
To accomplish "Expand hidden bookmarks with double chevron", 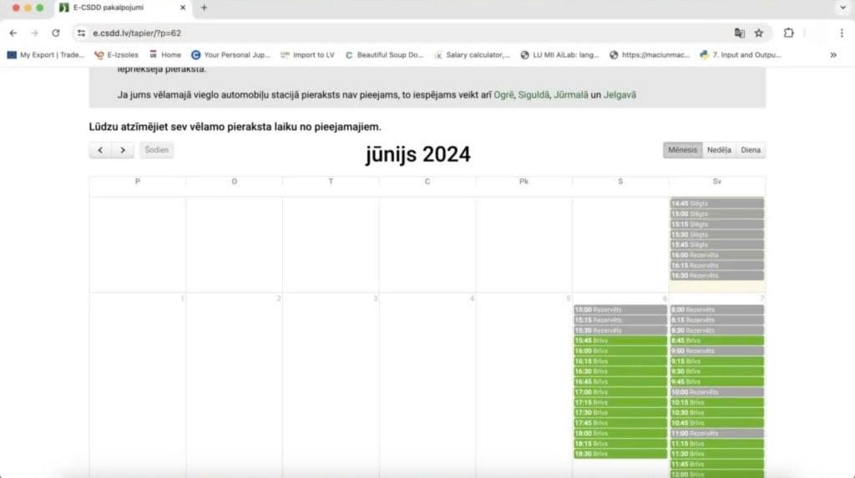I will pos(832,55).
